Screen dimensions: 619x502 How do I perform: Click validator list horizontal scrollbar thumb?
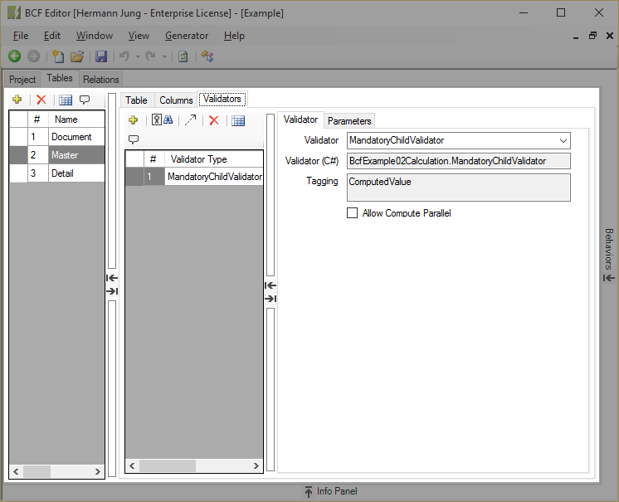[x=168, y=465]
